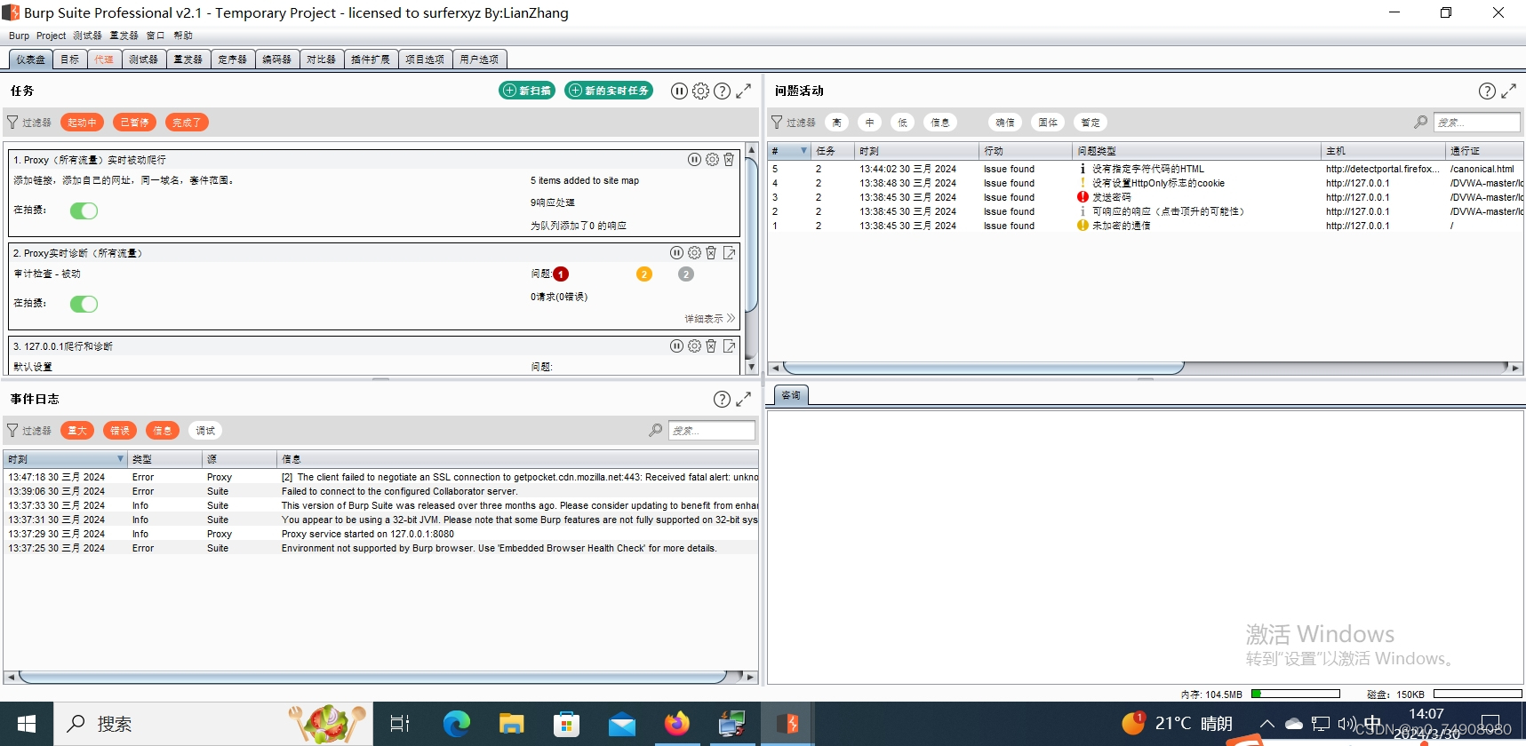Pause task 1 Proxy passive crawl
The image size is (1526, 746).
point(694,160)
